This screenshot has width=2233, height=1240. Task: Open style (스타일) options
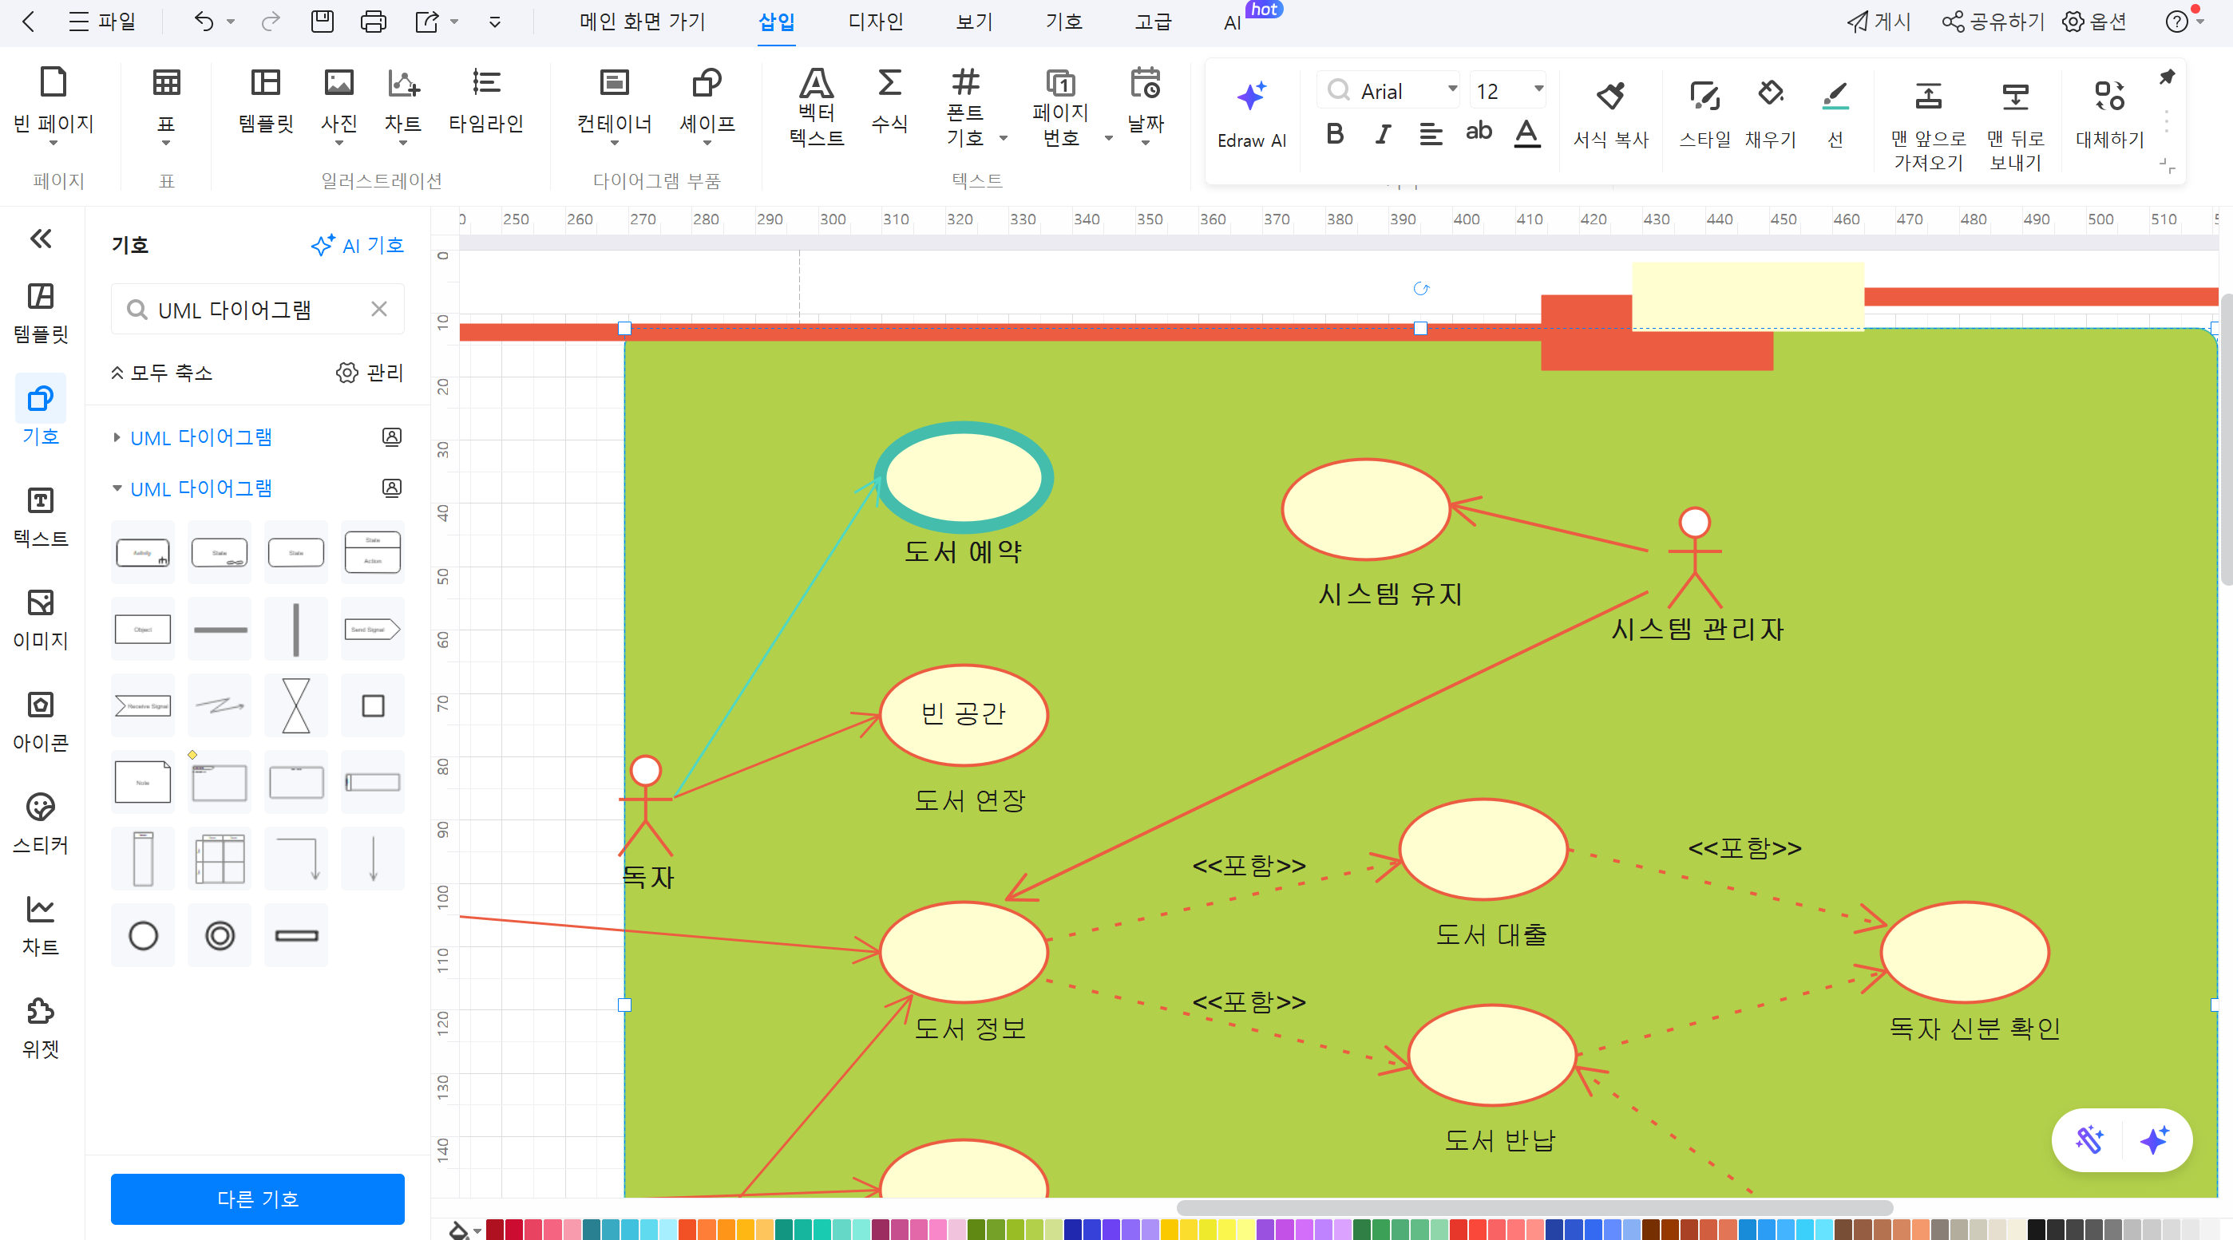click(x=1704, y=114)
